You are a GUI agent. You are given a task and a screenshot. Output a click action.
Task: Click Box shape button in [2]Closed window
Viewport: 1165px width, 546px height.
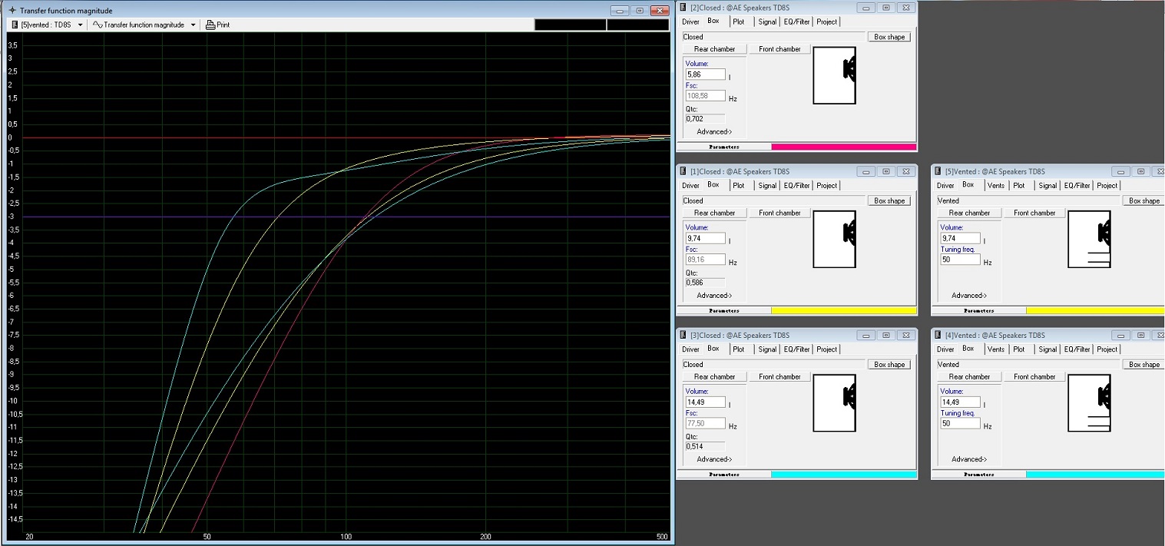tap(889, 37)
